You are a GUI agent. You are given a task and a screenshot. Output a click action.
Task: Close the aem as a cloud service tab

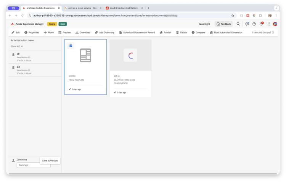click(101, 8)
